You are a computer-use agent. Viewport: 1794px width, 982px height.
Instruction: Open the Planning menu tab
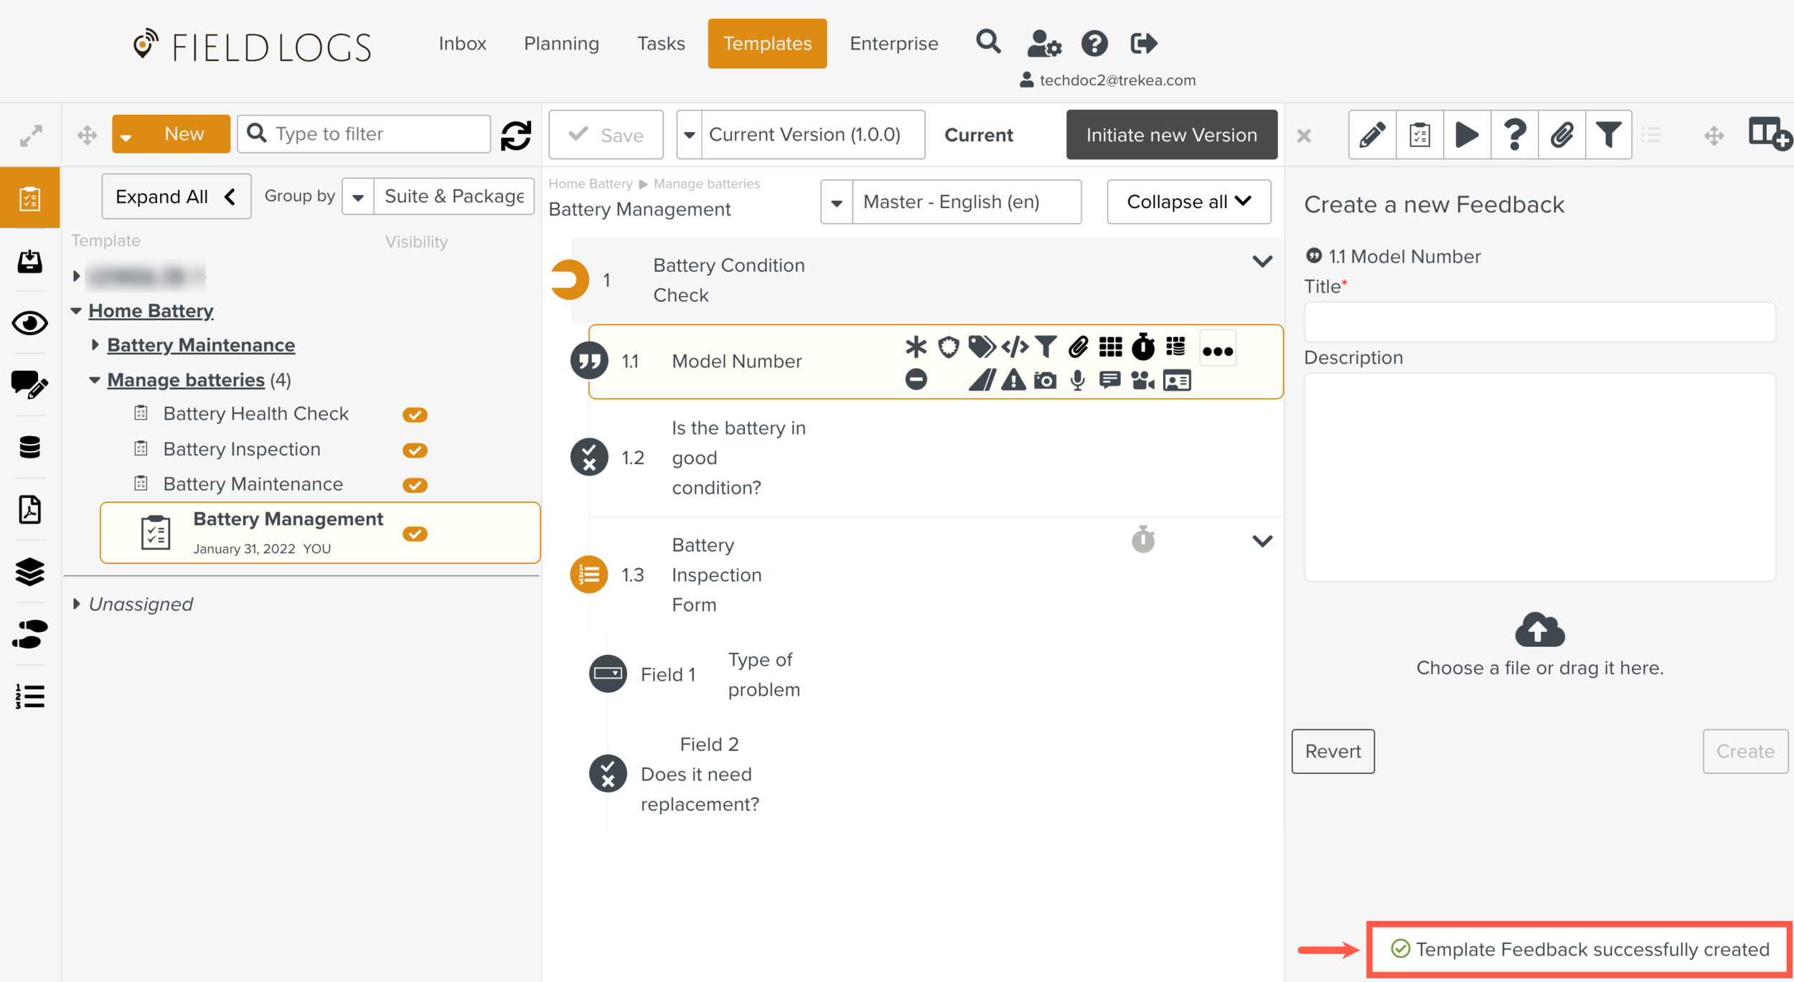(x=561, y=44)
